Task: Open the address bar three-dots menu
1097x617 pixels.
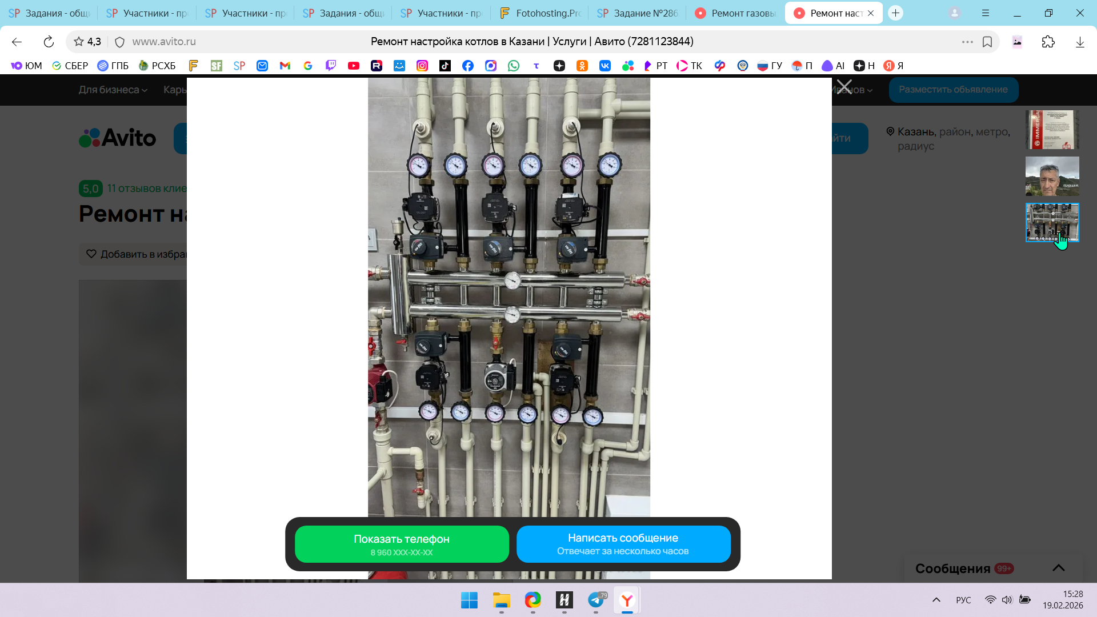Action: coord(967,42)
